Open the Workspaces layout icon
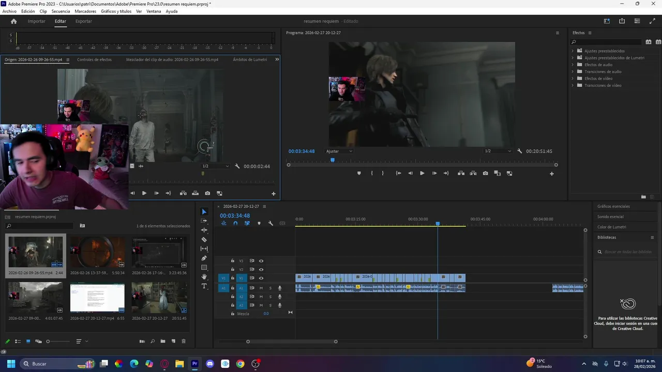This screenshot has height=372, width=662. (607, 21)
